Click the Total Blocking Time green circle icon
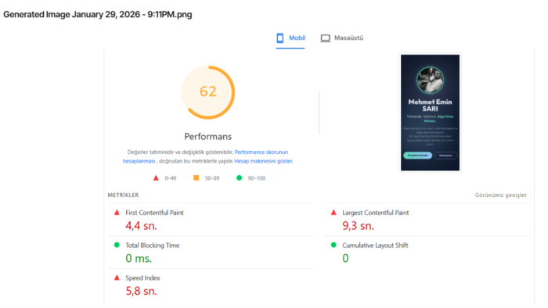 tap(117, 245)
